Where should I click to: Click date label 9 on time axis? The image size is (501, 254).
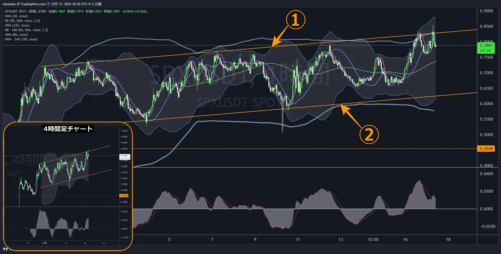pyautogui.click(x=255, y=240)
